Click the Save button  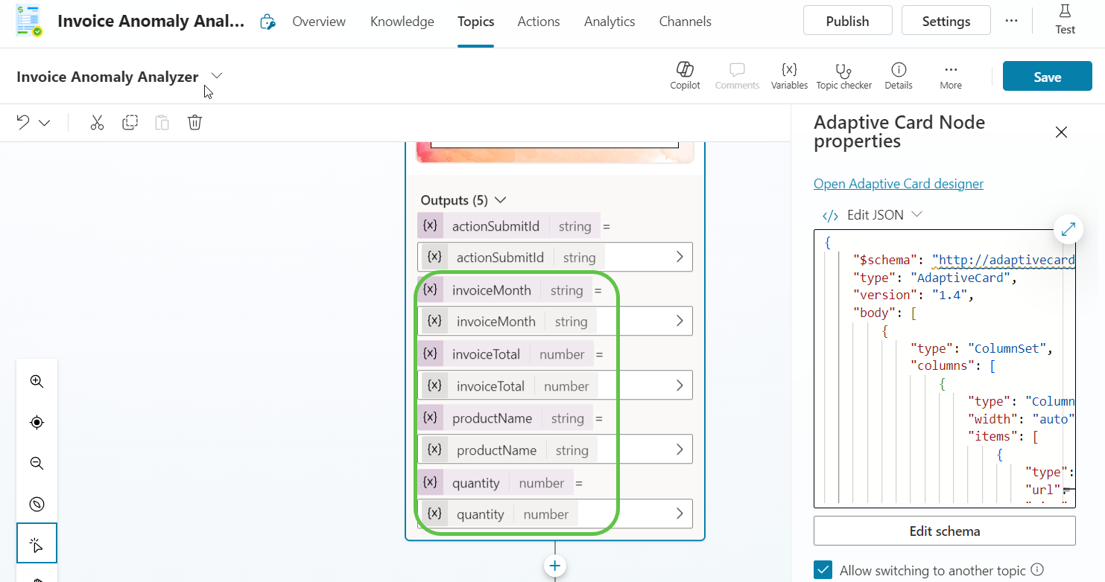click(x=1047, y=77)
